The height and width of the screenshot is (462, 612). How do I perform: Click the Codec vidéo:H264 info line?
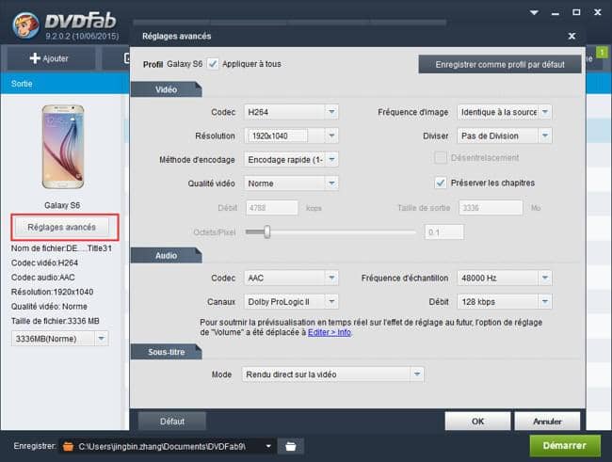(x=44, y=263)
